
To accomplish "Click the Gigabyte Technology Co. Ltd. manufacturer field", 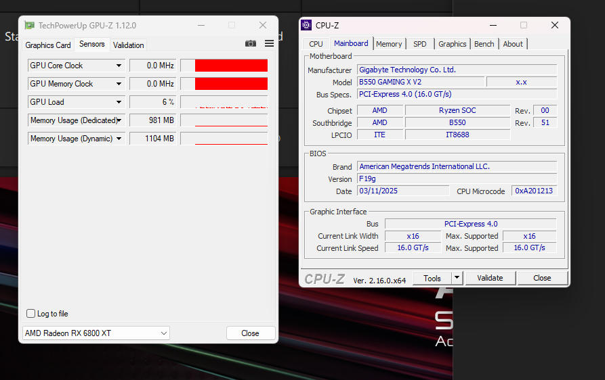I will 457,70.
